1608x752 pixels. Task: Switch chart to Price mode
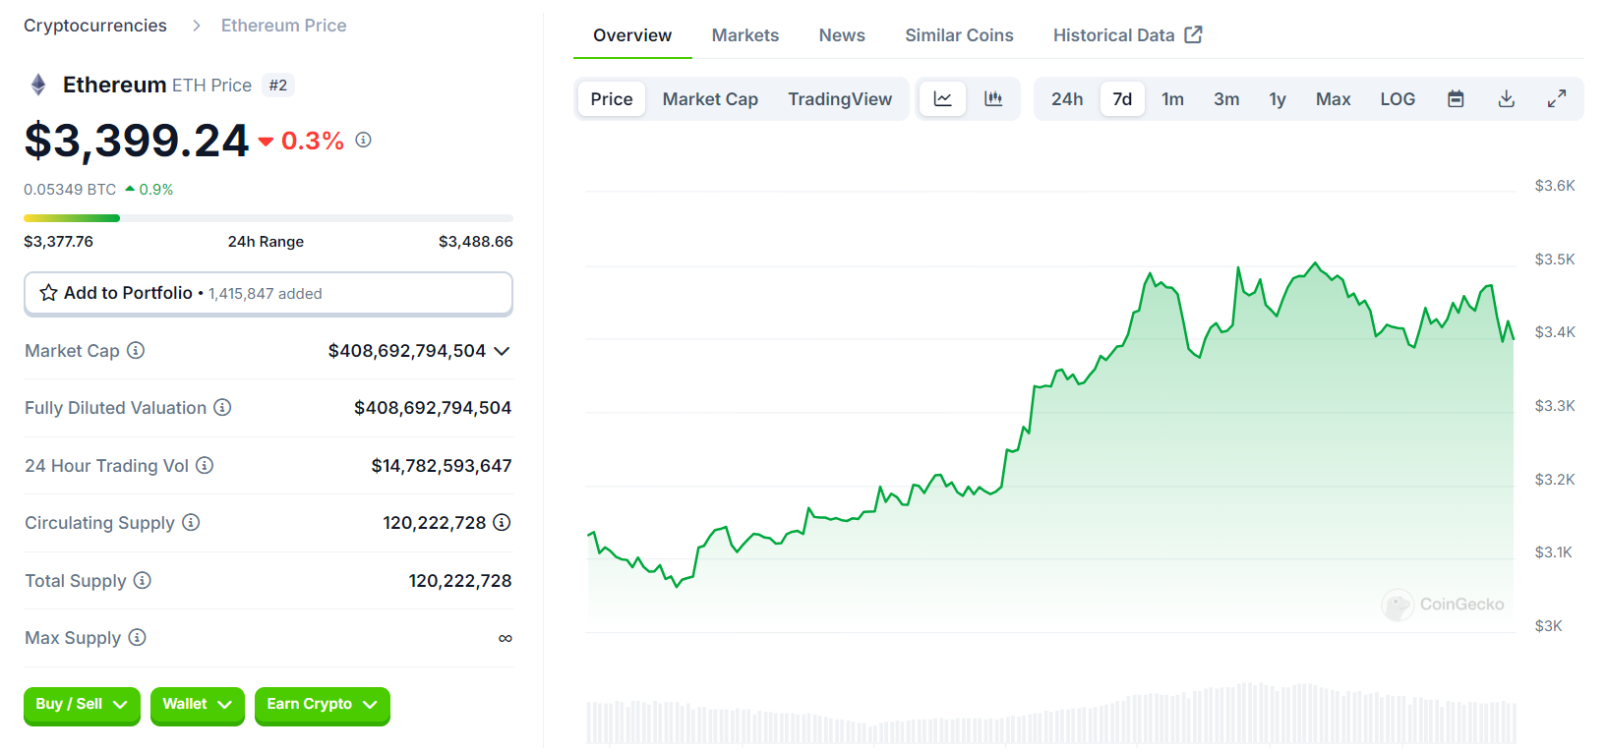pyautogui.click(x=612, y=98)
